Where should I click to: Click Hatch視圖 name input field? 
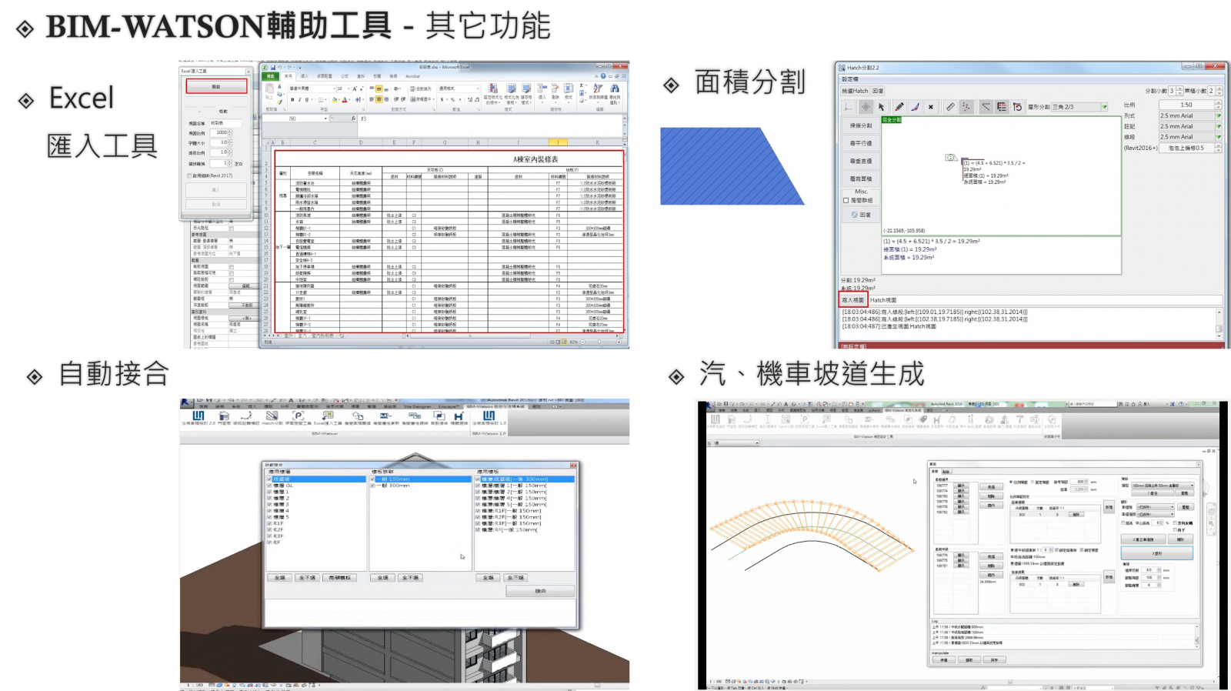[x=1045, y=300]
